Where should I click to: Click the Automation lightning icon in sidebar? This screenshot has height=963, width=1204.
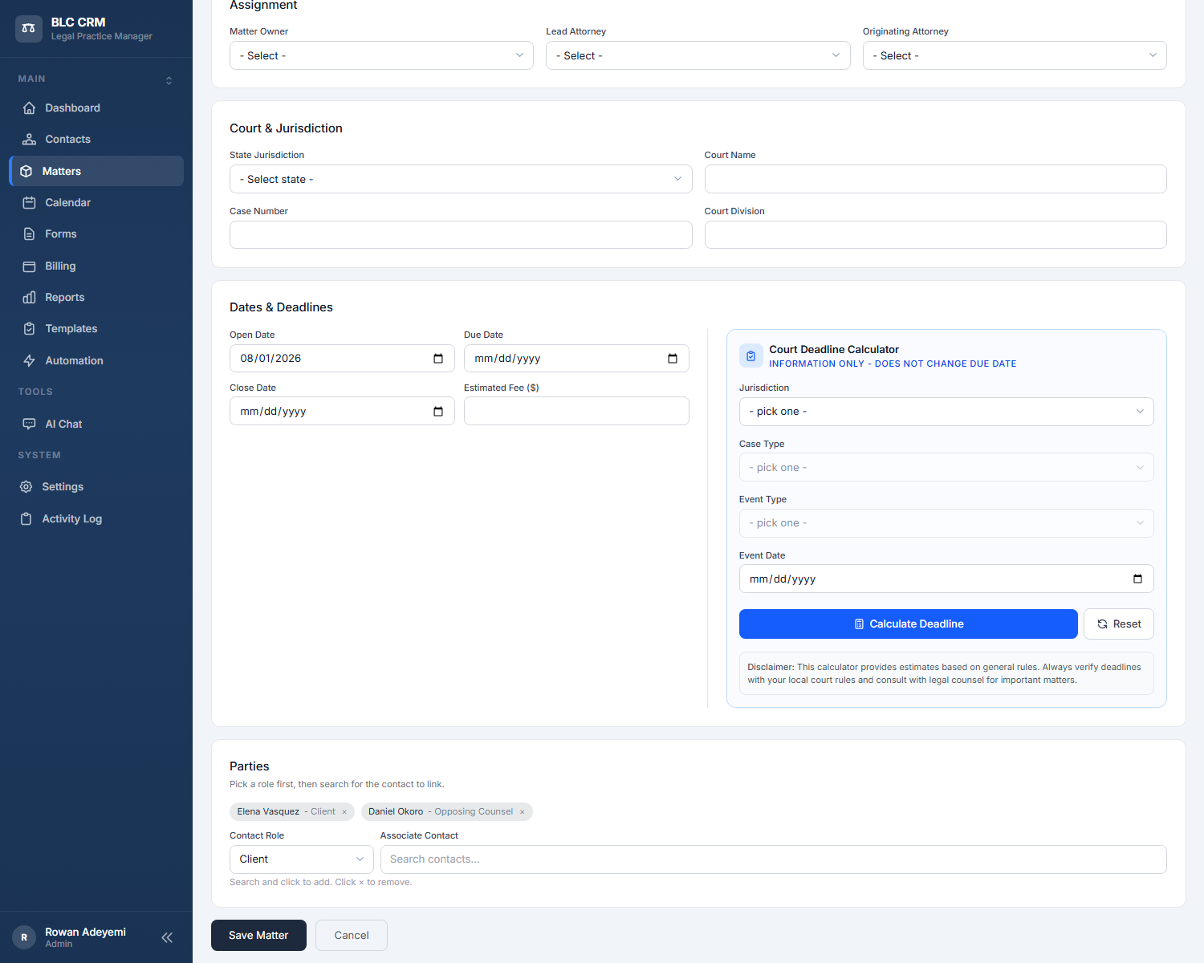(29, 360)
